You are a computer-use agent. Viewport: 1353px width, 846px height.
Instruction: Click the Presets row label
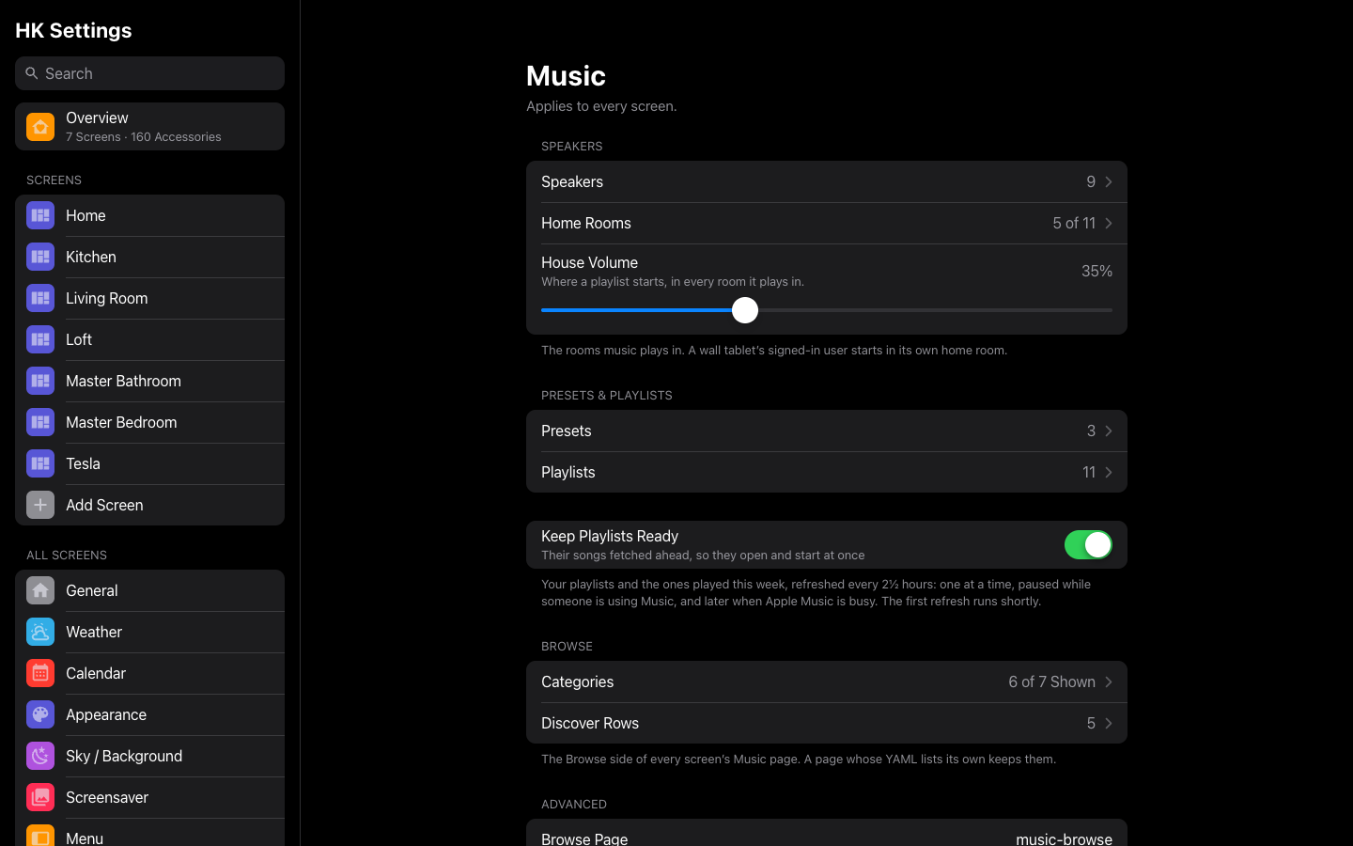567,431
